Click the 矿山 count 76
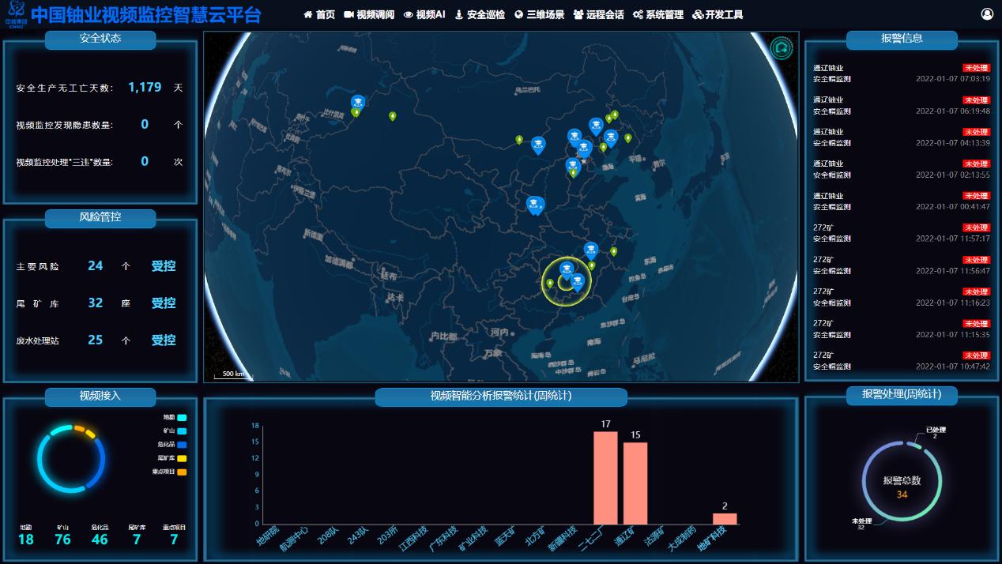This screenshot has height=564, width=1002. [x=62, y=540]
